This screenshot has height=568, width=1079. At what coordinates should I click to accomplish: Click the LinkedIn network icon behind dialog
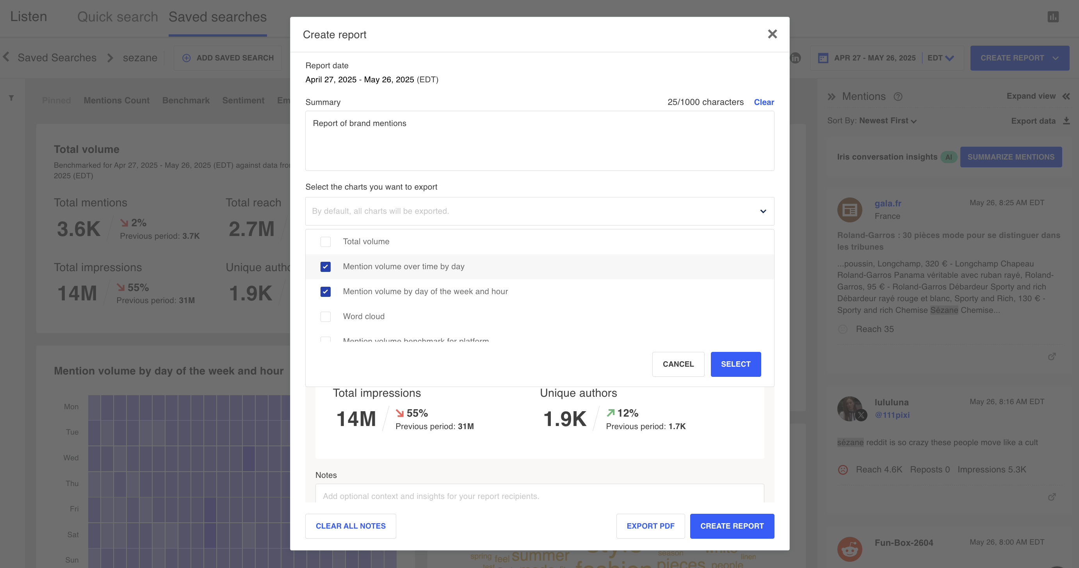click(x=795, y=58)
